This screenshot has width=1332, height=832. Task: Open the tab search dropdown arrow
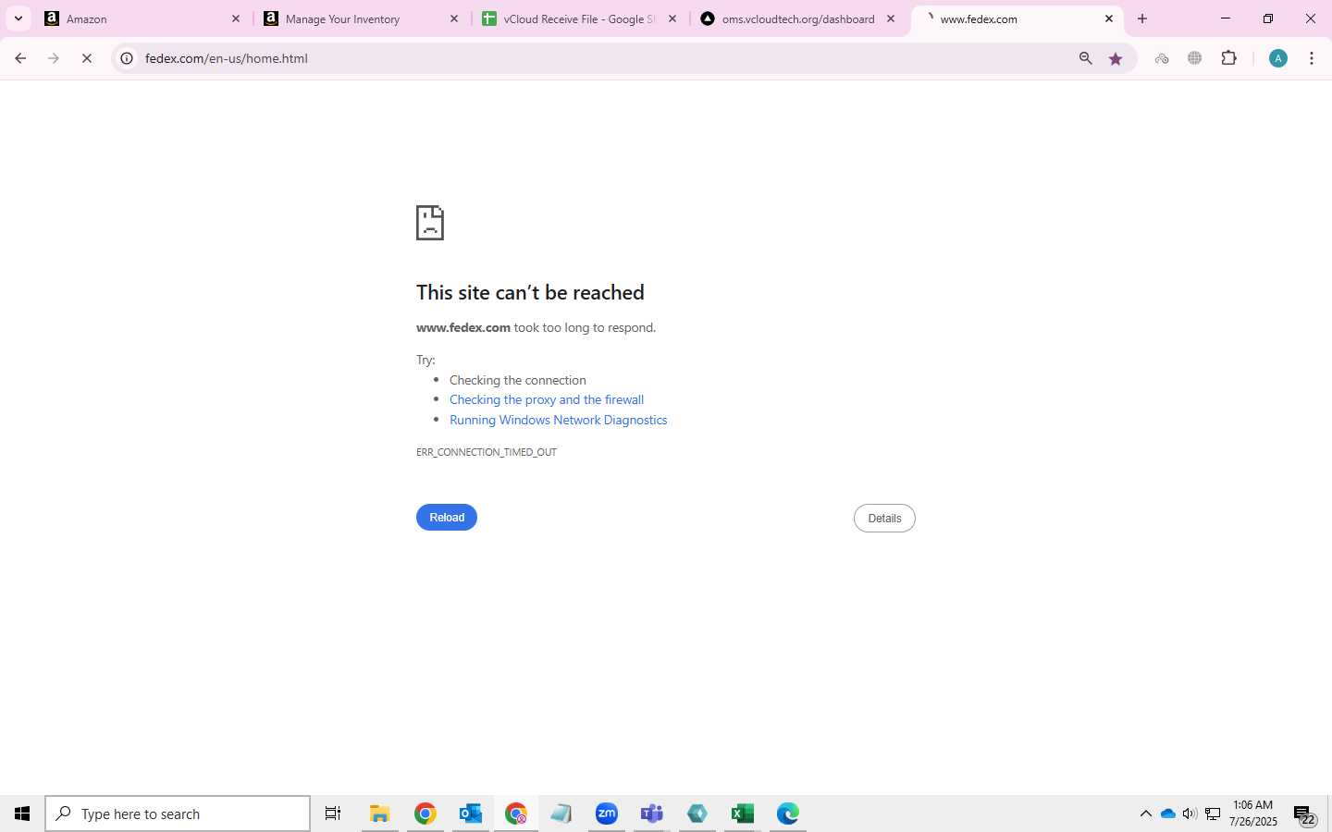click(18, 18)
